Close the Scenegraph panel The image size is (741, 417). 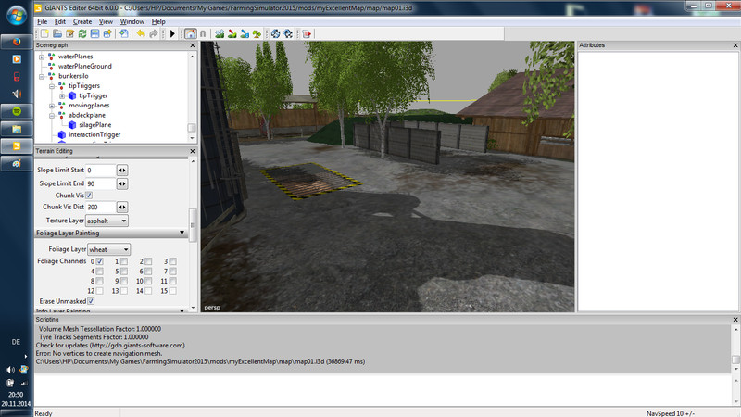193,45
